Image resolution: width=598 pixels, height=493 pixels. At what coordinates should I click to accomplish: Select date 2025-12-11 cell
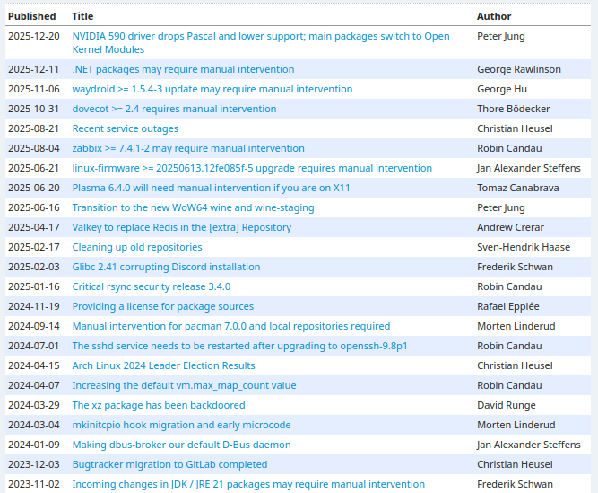point(33,69)
